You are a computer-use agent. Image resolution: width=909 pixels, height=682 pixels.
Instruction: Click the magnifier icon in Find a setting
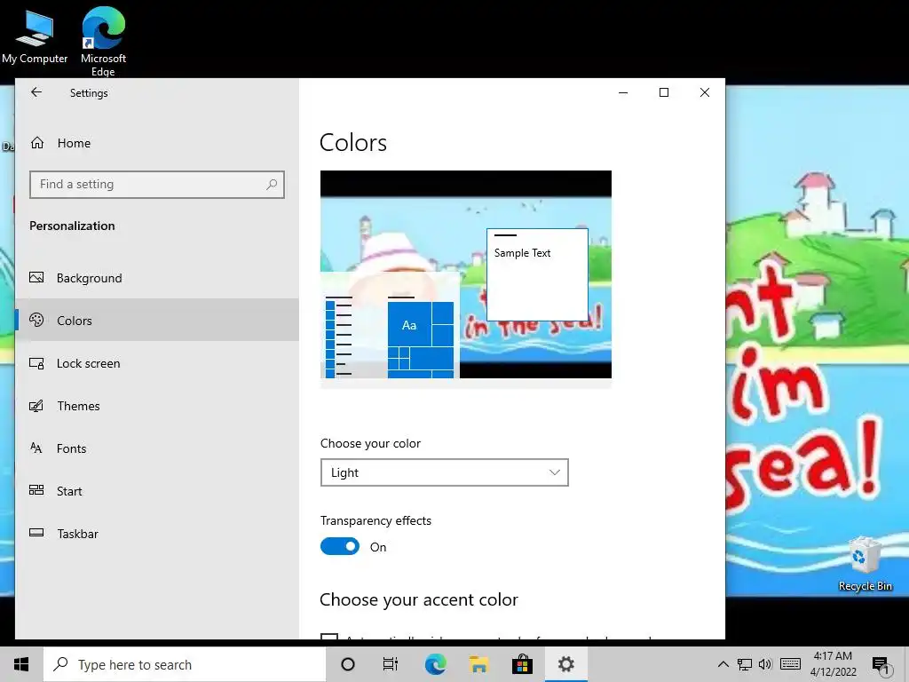click(272, 185)
